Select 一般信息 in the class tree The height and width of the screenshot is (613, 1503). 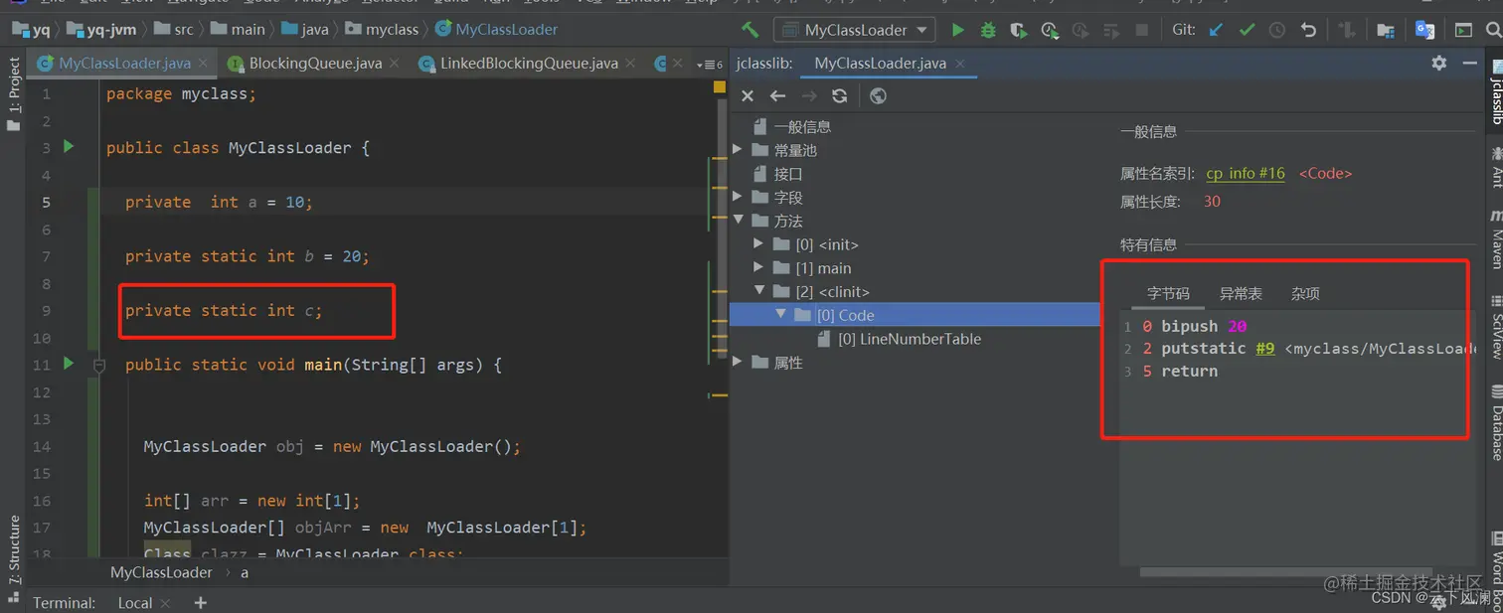tap(802, 126)
